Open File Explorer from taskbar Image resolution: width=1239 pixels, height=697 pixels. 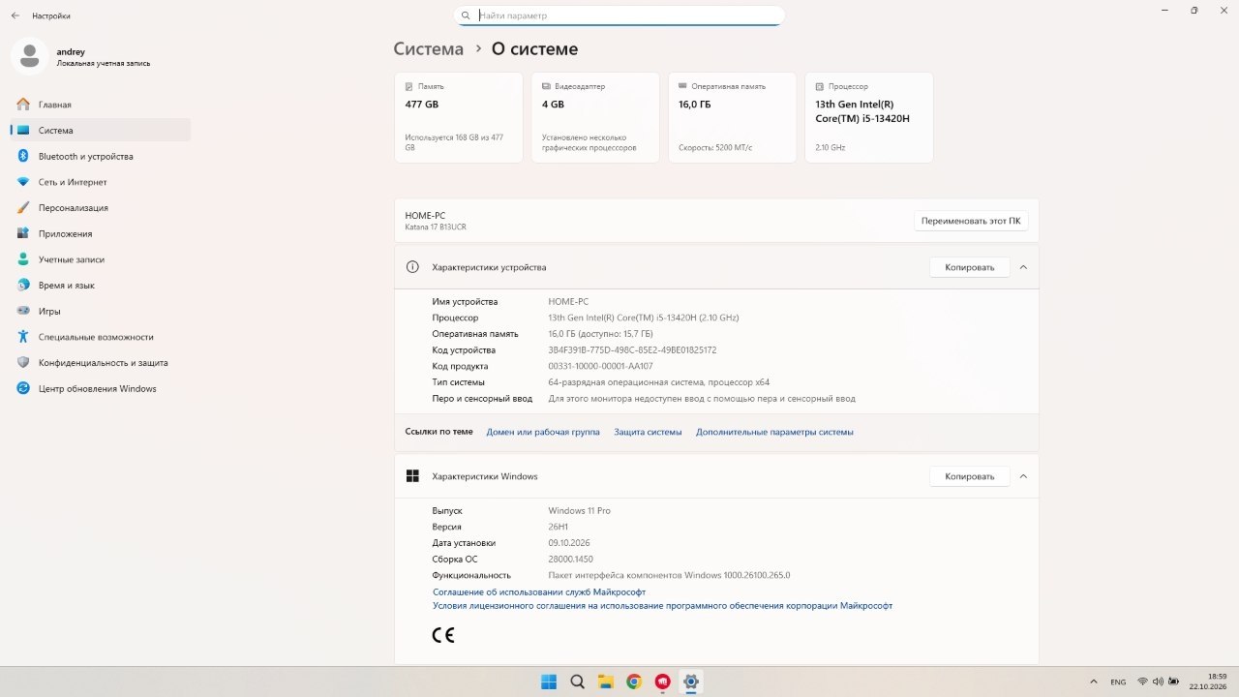[605, 682]
